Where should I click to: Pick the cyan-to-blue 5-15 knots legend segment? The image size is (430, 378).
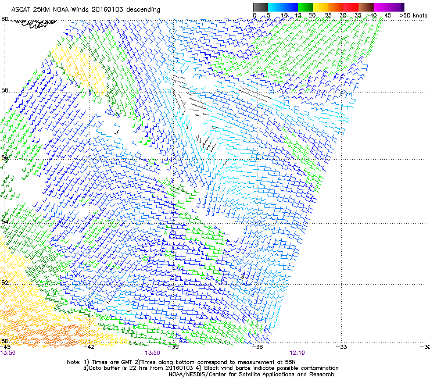(x=283, y=7)
